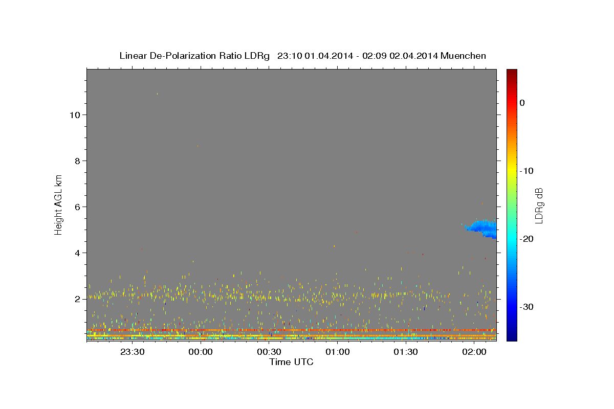
Task: Click the 8 km height tick label
Action: [x=78, y=161]
